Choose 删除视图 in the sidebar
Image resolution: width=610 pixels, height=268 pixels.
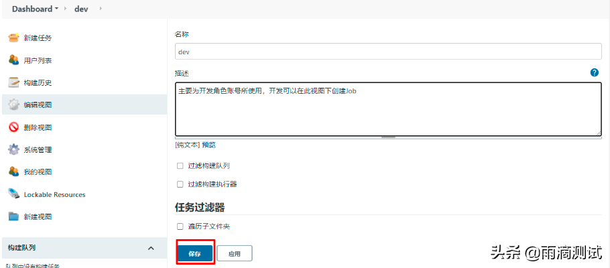38,127
